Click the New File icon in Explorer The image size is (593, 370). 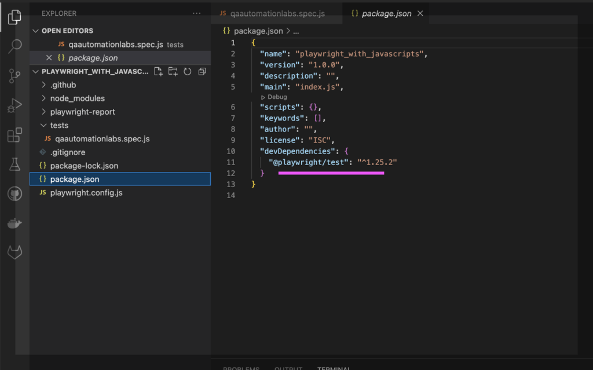158,71
